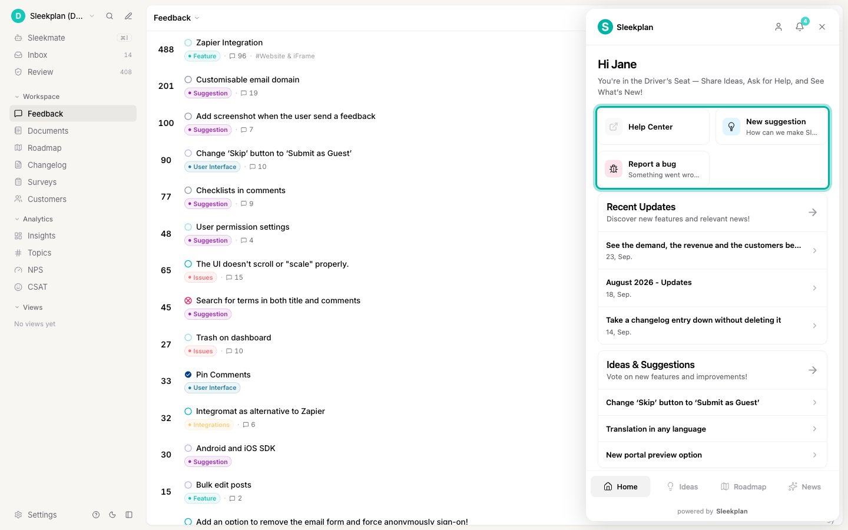Open the notifications bell in the widget
Image resolution: width=848 pixels, height=530 pixels.
pos(800,27)
